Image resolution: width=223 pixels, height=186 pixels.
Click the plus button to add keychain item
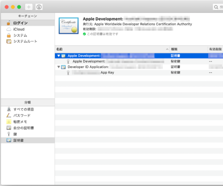pyautogui.click(x=29, y=7)
